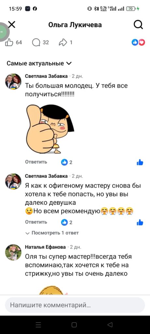Tap Наталья Ефанова avatar picture

[13, 252]
